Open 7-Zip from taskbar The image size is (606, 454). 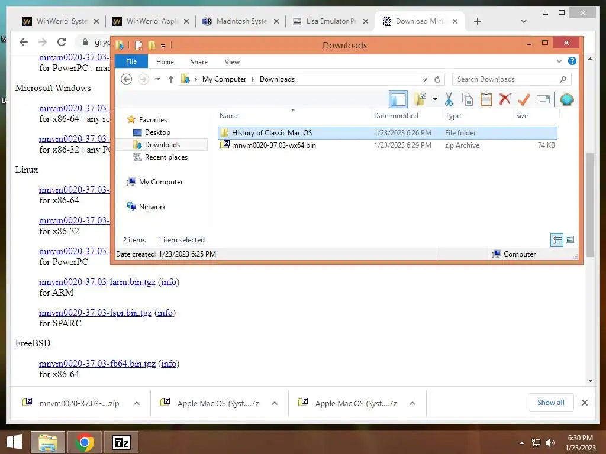pyautogui.click(x=121, y=442)
